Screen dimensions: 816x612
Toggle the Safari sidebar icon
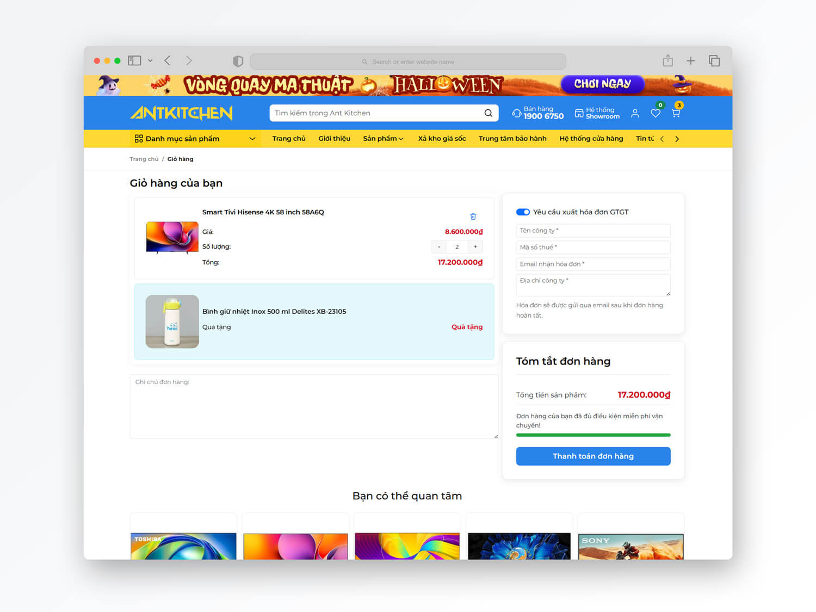(x=134, y=60)
